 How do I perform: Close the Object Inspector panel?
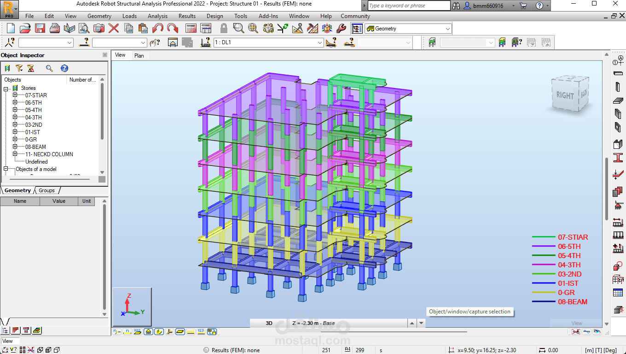[x=104, y=55]
